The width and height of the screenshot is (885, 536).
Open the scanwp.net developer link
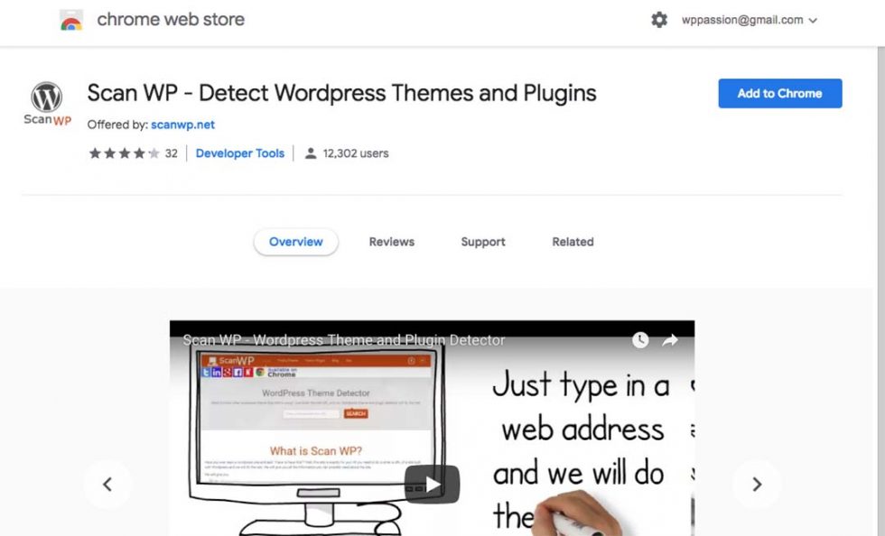[x=183, y=125]
